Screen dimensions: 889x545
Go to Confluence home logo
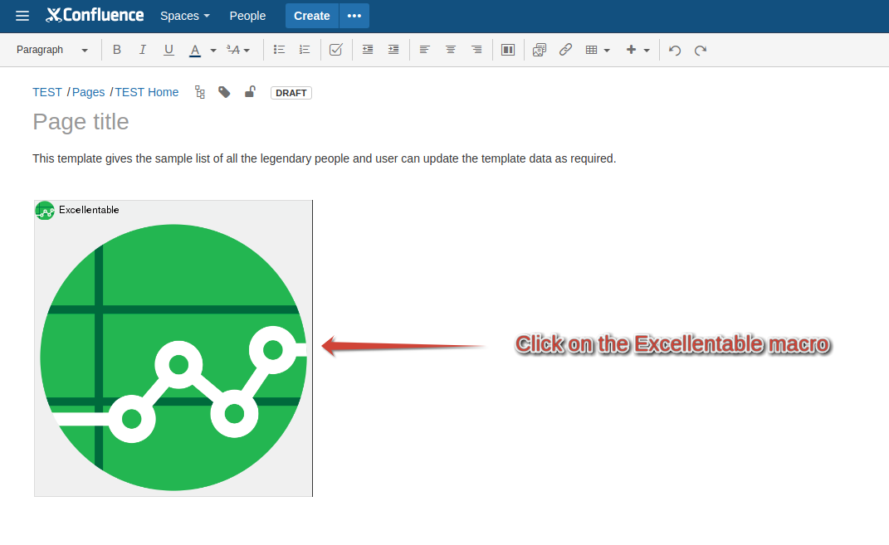[95, 15]
